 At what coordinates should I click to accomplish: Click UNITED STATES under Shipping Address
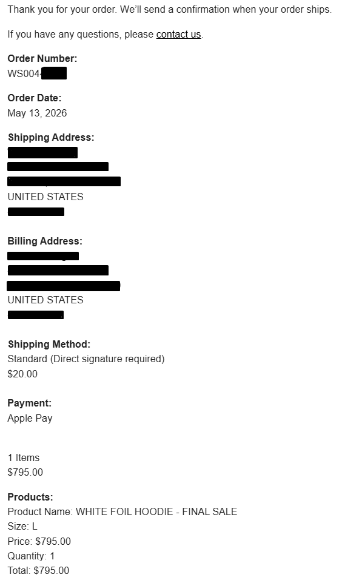tap(45, 197)
